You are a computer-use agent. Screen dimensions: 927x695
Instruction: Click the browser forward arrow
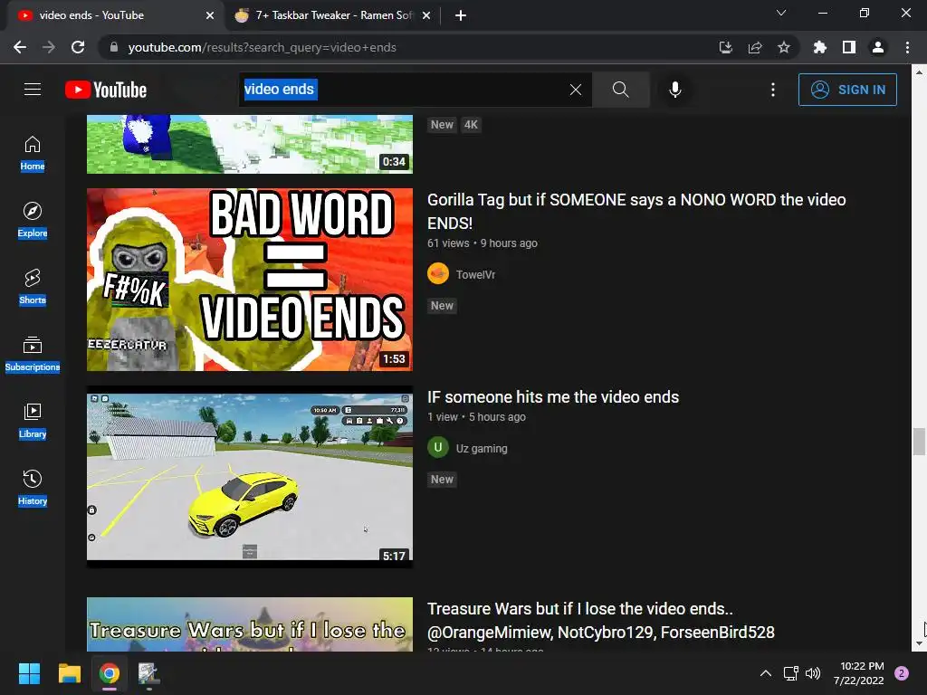49,47
